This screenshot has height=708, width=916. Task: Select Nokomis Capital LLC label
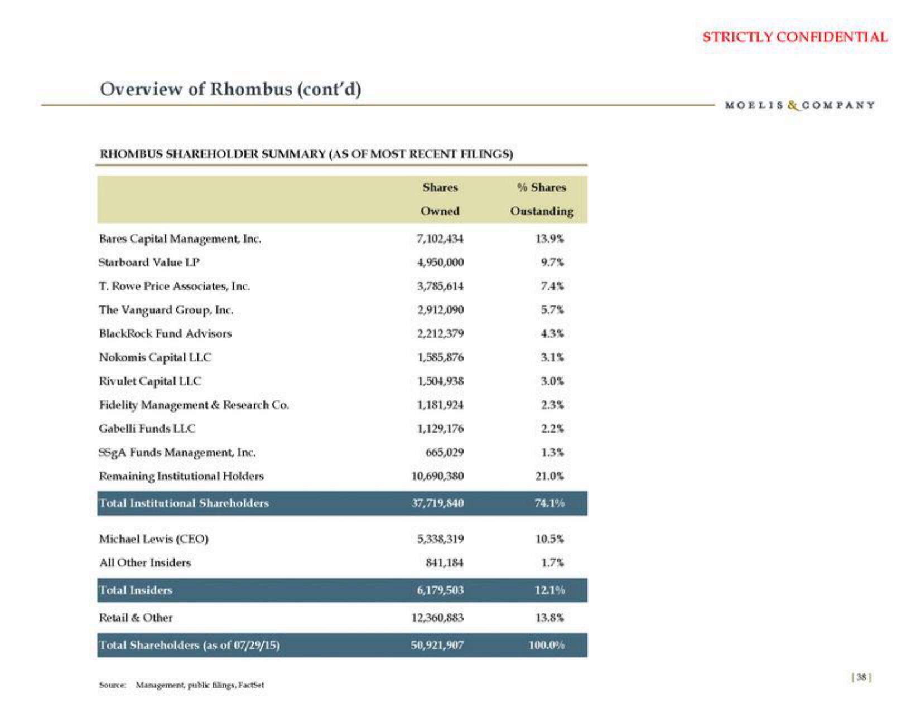155,357
